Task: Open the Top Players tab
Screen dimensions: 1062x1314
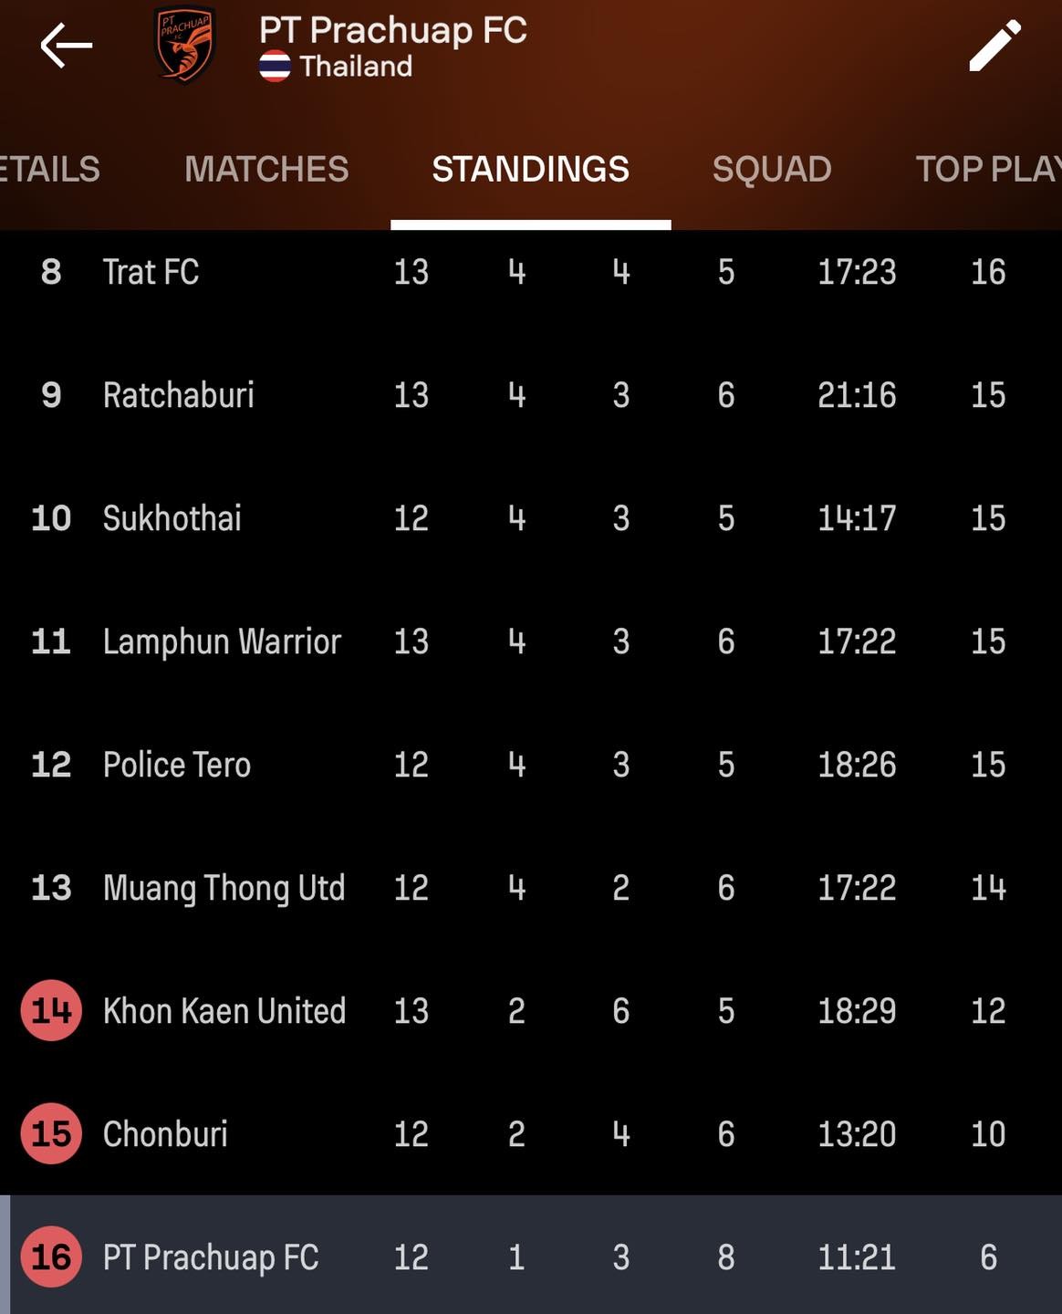Action: point(987,169)
